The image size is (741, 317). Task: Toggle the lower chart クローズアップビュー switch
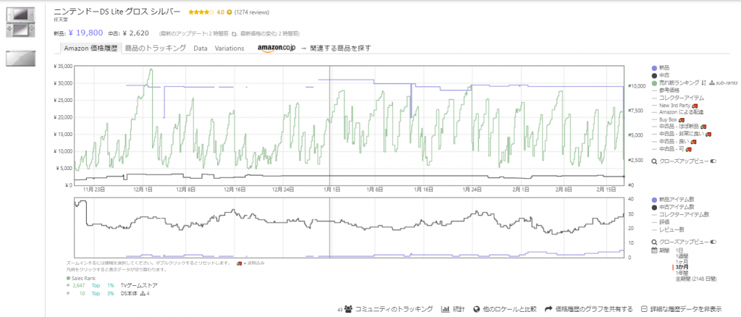coord(714,242)
